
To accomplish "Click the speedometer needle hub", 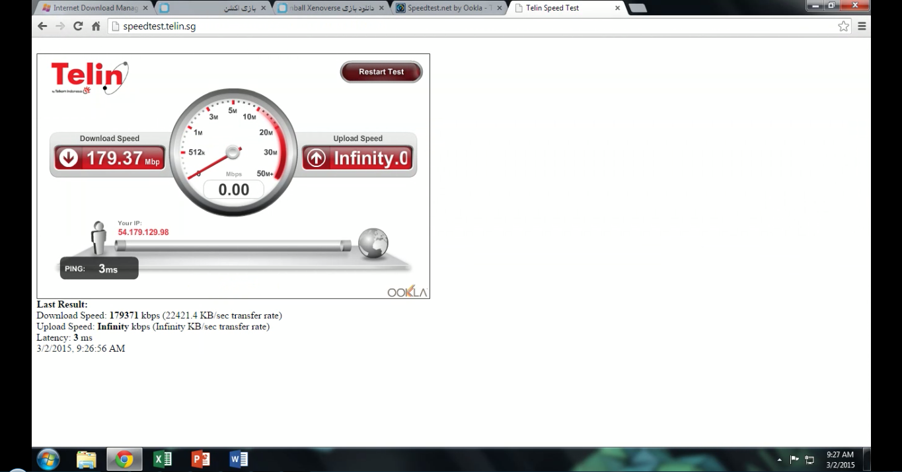I will (x=233, y=152).
